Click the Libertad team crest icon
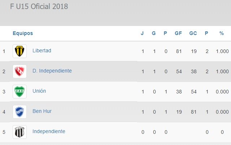231x145 pixels. [x=19, y=51]
